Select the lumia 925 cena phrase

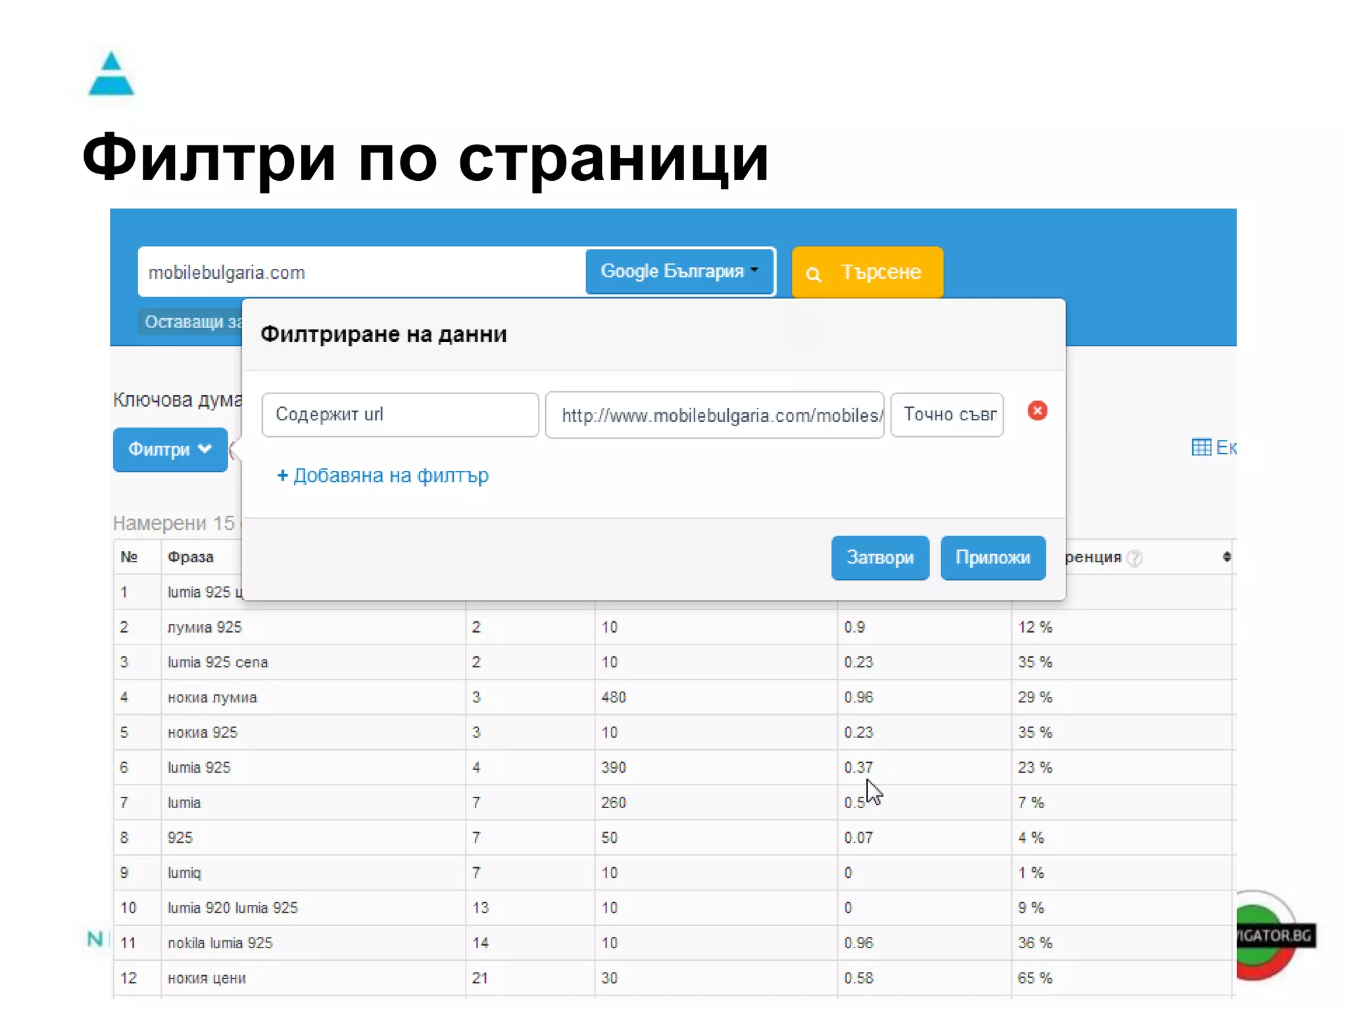tap(218, 662)
